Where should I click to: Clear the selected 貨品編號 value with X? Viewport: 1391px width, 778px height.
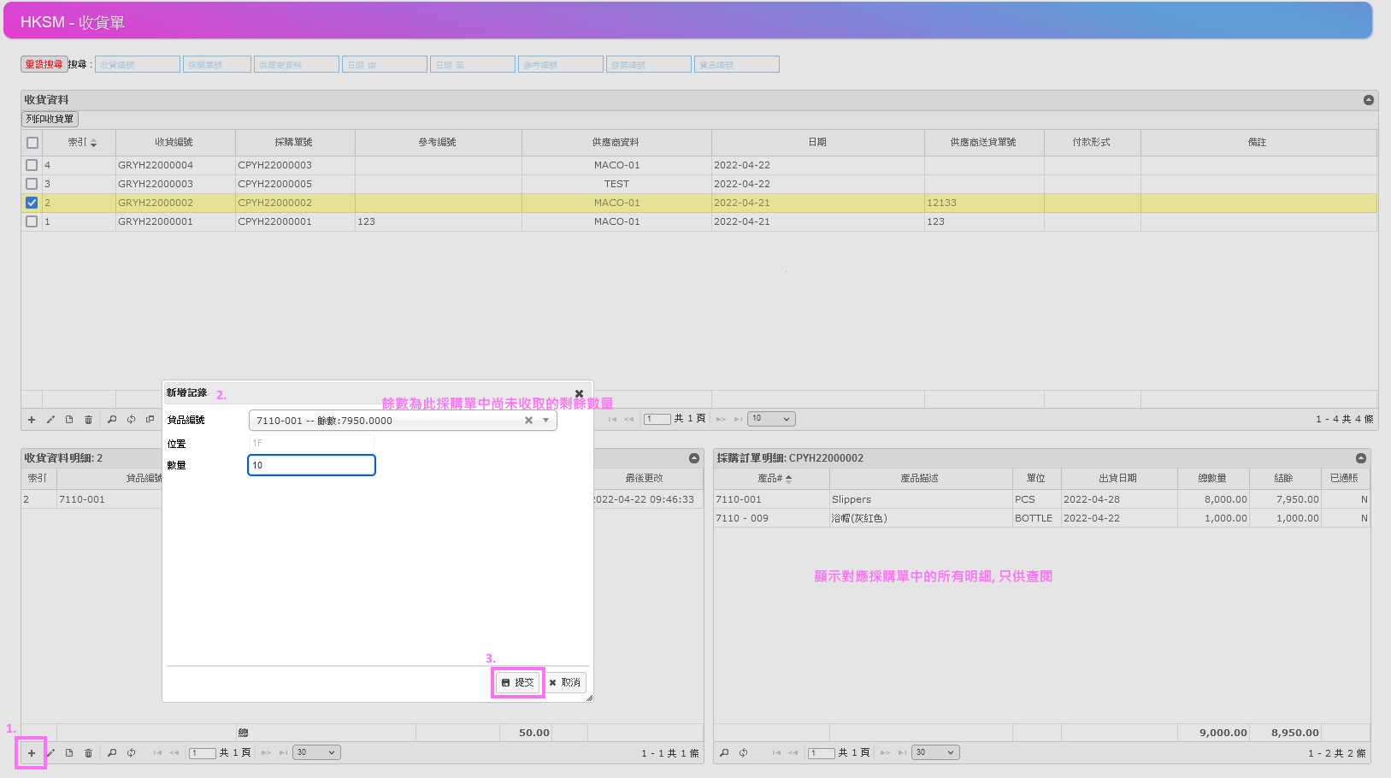[528, 421]
